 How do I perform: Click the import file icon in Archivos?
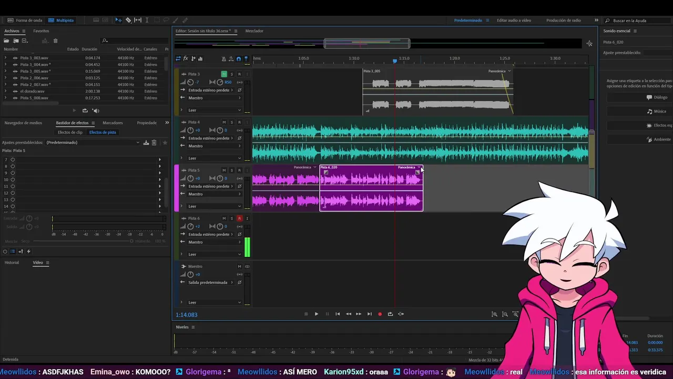[x=16, y=41]
